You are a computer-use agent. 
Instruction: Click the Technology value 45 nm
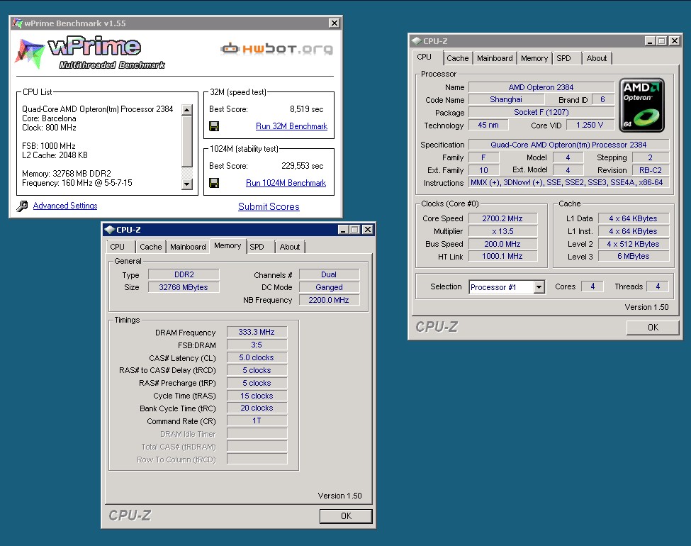pos(488,125)
